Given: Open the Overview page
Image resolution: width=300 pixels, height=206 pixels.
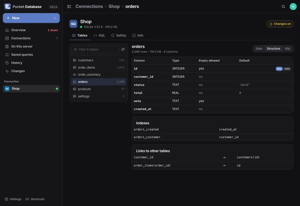Looking at the screenshot, I should (31, 30).
